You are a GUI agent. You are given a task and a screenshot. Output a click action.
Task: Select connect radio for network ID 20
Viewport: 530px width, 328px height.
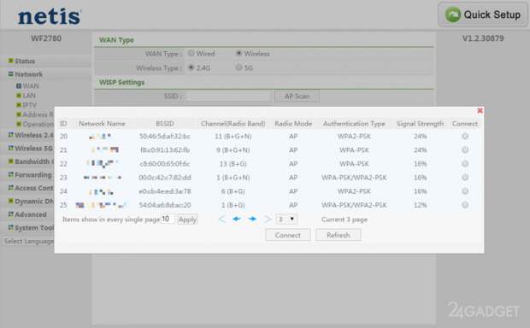[x=465, y=136]
